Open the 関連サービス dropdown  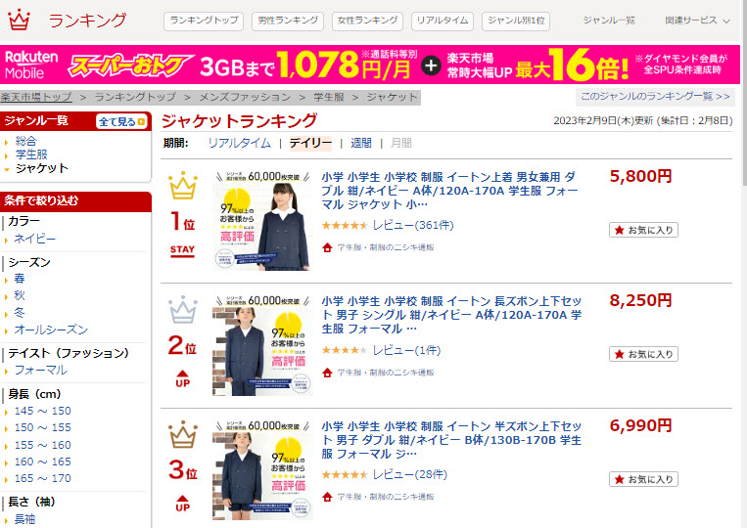point(697,21)
